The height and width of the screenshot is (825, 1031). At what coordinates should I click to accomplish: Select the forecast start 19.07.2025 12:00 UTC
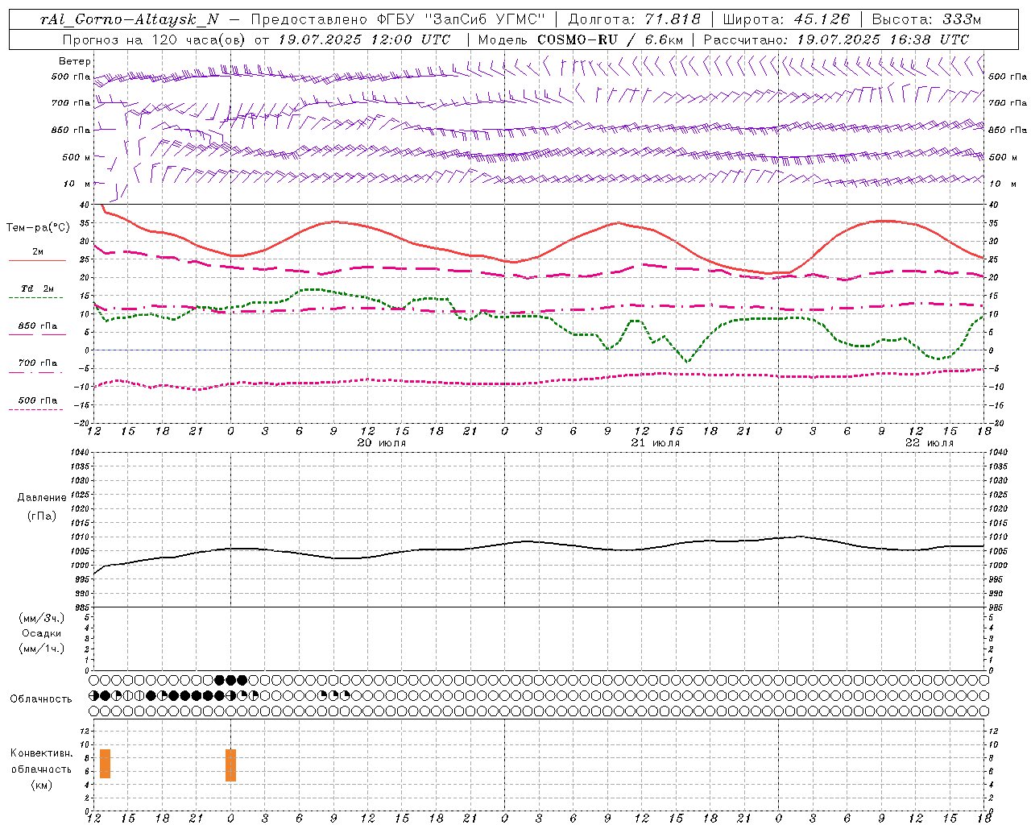(364, 39)
